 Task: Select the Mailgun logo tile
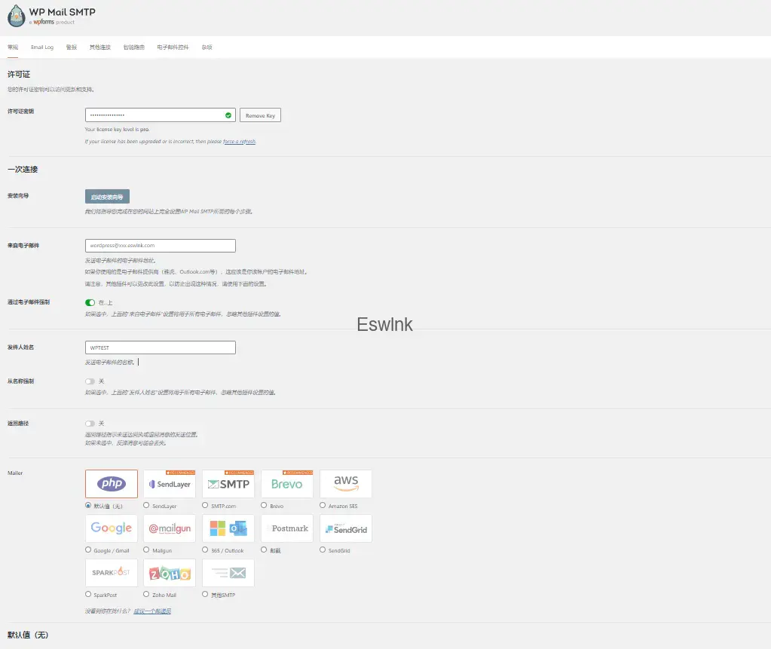(170, 528)
